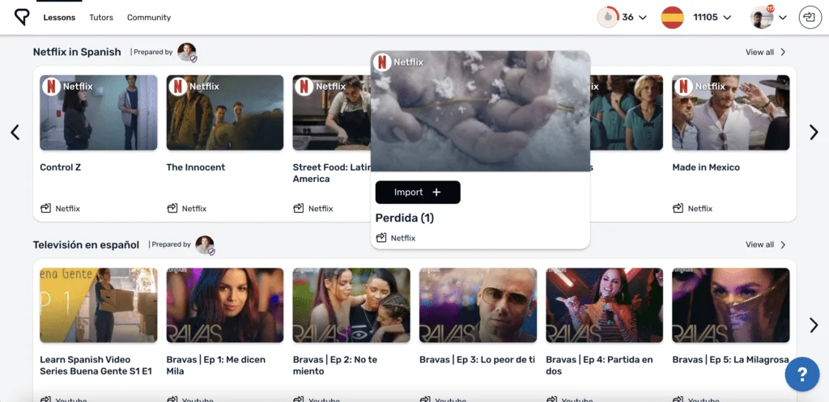Open the language dropdown next to 11105
829x402 pixels.
coord(727,18)
